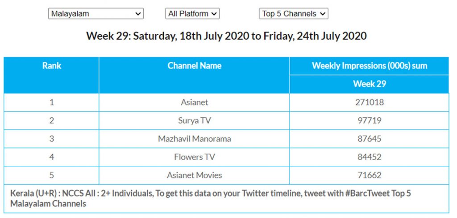Expand the All Platform dropdown
Viewport: 457px width, 218px height.
pos(192,14)
